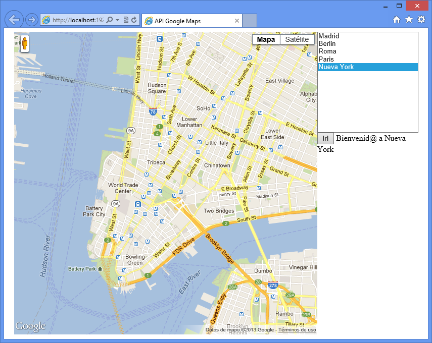
Task: Click the 9A route shield near Battery Park City
Action: pos(115,204)
